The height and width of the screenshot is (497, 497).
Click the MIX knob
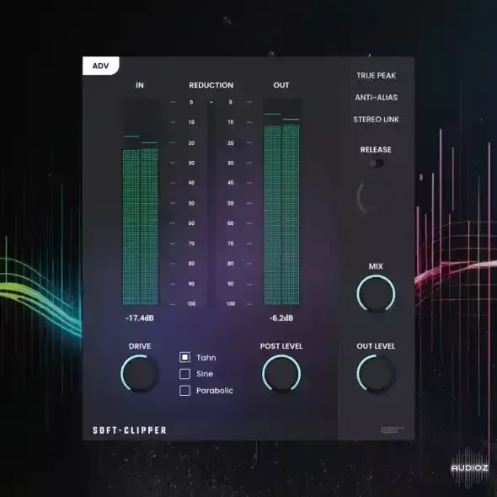coord(376,293)
